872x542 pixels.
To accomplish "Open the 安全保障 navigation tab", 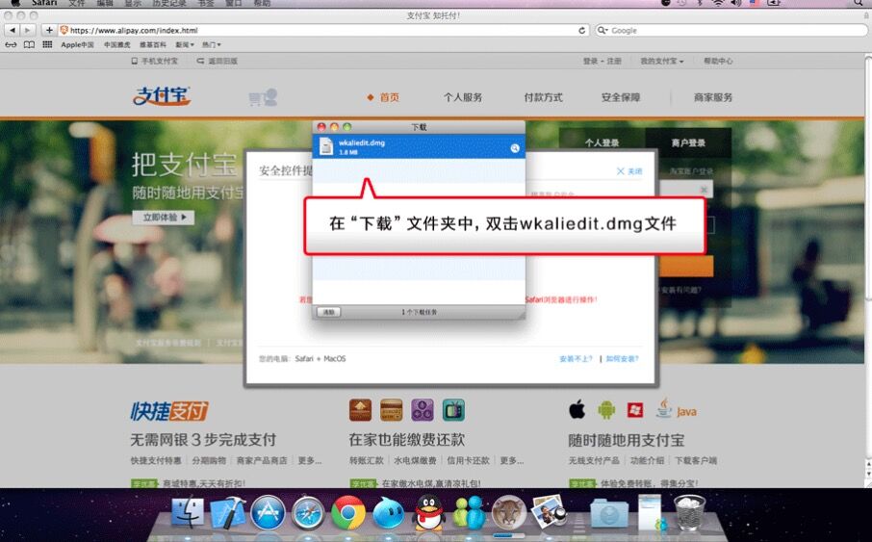I will click(x=621, y=97).
